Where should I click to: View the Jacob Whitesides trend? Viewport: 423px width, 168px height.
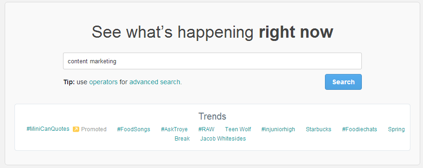(223, 139)
